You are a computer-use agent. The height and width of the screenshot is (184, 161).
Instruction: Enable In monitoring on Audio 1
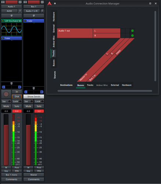(17, 92)
